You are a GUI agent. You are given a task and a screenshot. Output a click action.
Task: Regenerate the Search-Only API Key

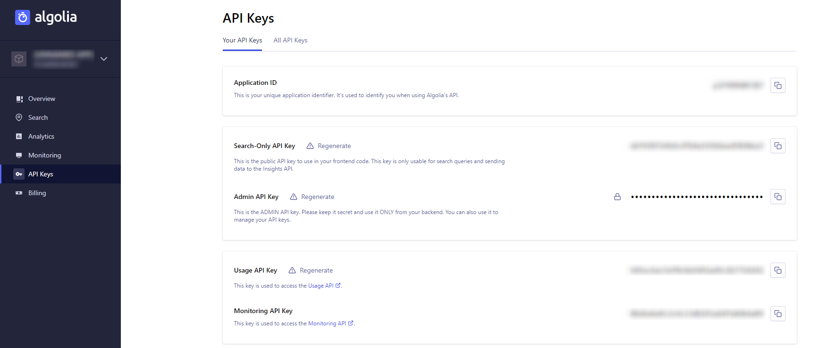pyautogui.click(x=334, y=146)
